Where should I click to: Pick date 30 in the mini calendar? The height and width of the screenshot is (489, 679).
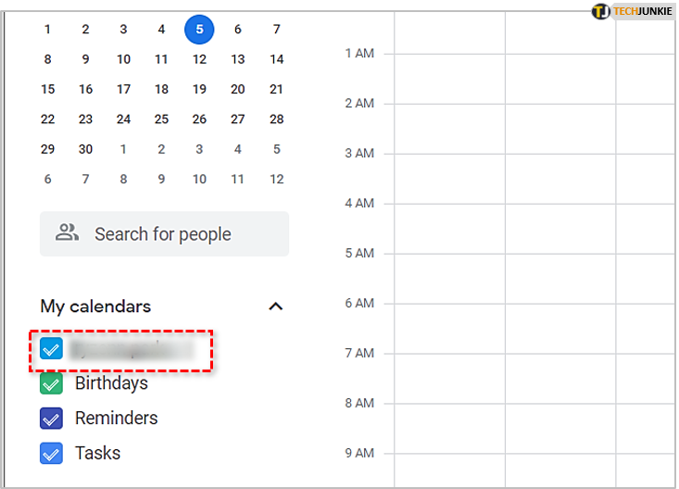pyautogui.click(x=85, y=149)
